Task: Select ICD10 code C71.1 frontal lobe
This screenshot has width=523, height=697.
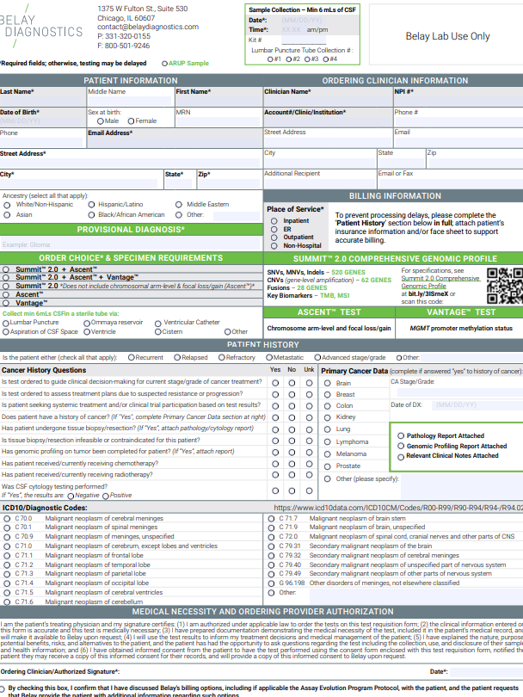Action: click(7, 556)
